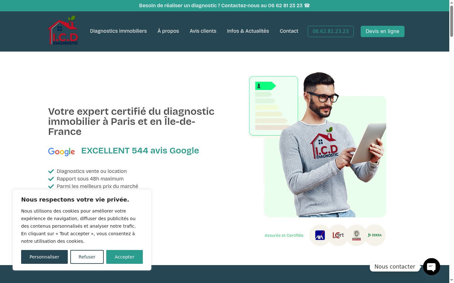The image size is (454, 283).
Task: Open the chat bubble contact icon
Action: coord(431,267)
